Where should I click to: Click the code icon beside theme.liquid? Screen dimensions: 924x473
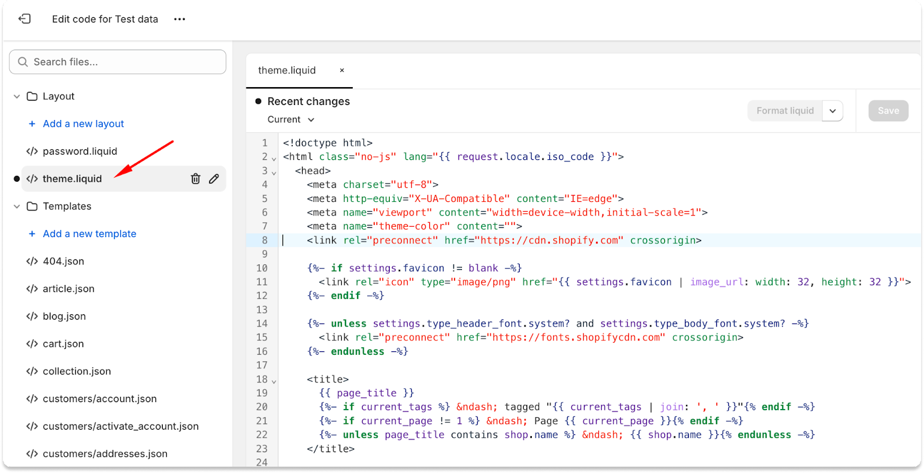[32, 179]
